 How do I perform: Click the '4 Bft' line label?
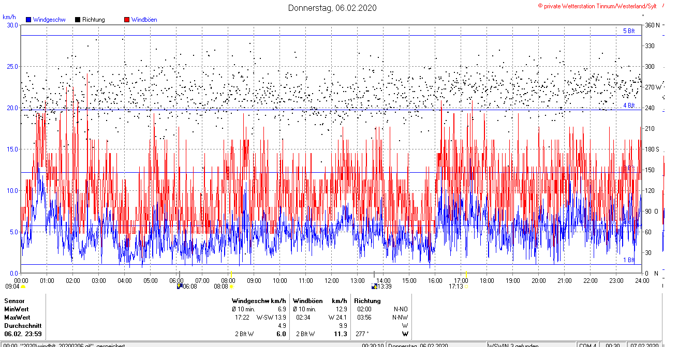tap(628, 105)
